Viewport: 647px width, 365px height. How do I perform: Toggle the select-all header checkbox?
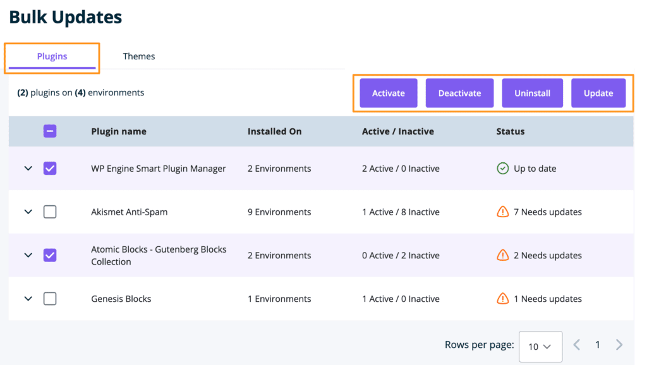50,131
